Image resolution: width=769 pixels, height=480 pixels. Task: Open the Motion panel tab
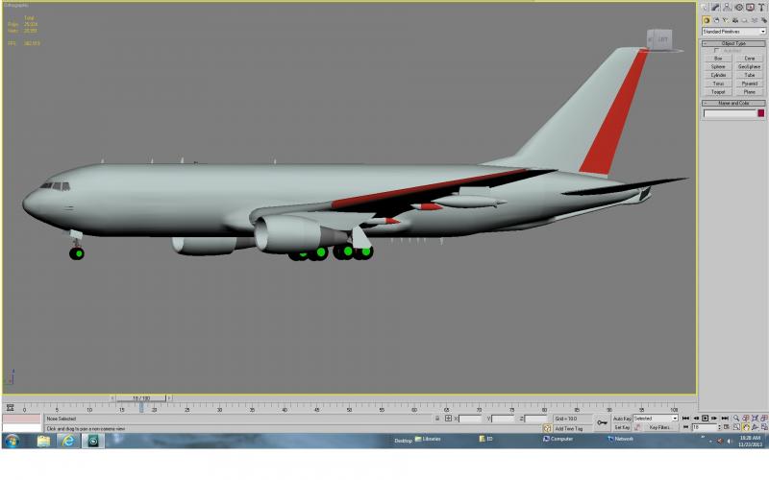[x=739, y=8]
